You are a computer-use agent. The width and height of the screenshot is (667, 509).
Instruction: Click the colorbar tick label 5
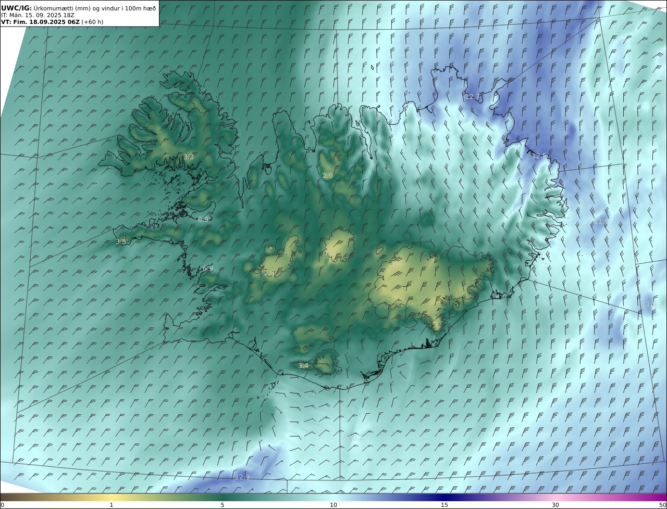click(223, 505)
